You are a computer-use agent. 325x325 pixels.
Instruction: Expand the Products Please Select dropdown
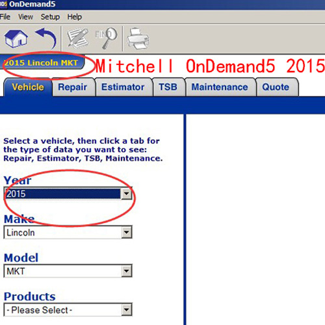68,309
